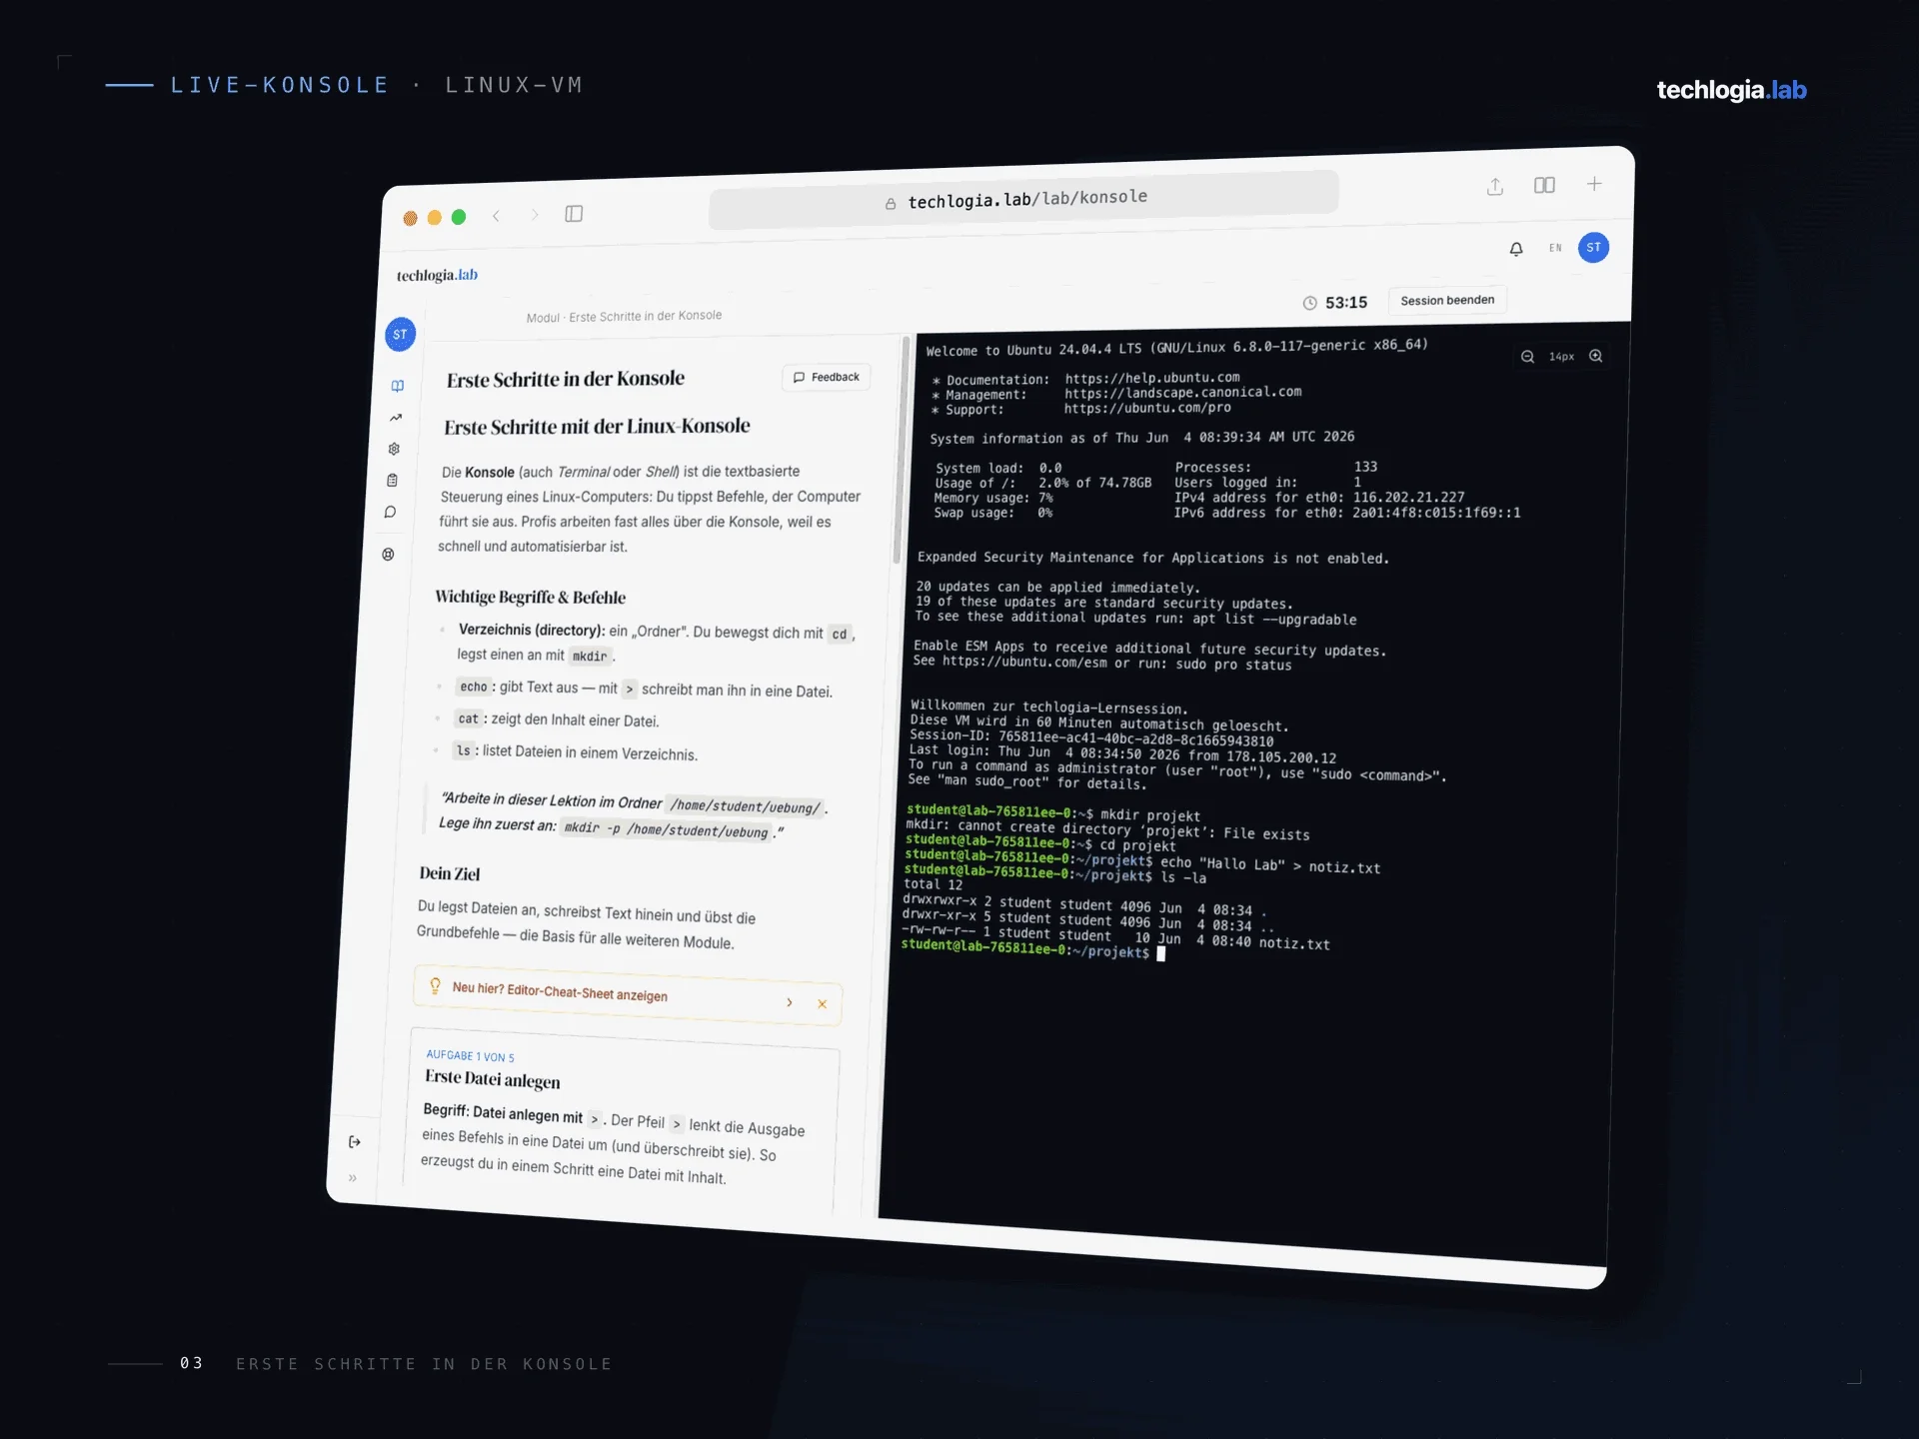Viewport: 1919px width, 1439px height.
Task: Click the lightbulb icon in hint banner
Action: (x=435, y=986)
